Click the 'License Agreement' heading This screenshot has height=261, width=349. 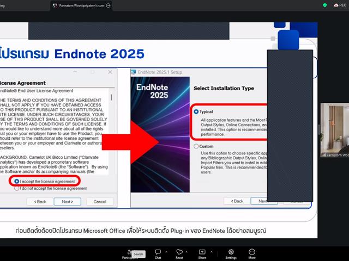click(22, 83)
